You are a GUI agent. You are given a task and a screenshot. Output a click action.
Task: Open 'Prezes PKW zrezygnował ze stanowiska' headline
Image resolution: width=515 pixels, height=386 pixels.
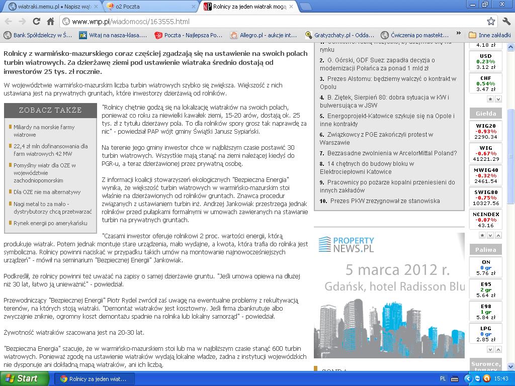[385, 201]
